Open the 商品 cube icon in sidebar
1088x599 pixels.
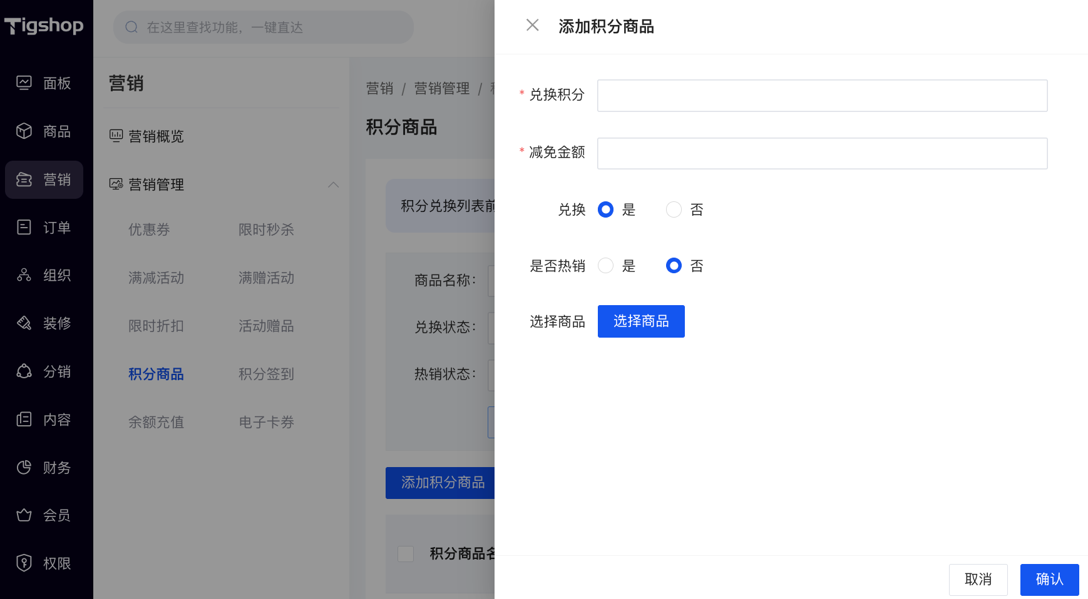tap(24, 131)
